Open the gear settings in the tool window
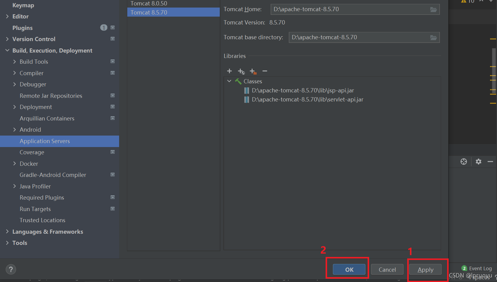The width and height of the screenshot is (497, 282). pos(479,162)
